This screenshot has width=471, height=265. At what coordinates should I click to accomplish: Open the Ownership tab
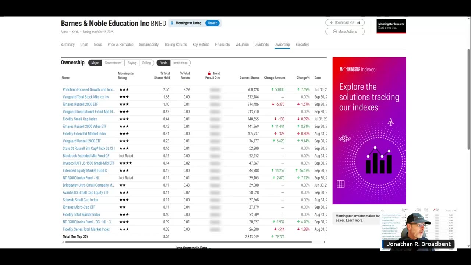point(282,45)
